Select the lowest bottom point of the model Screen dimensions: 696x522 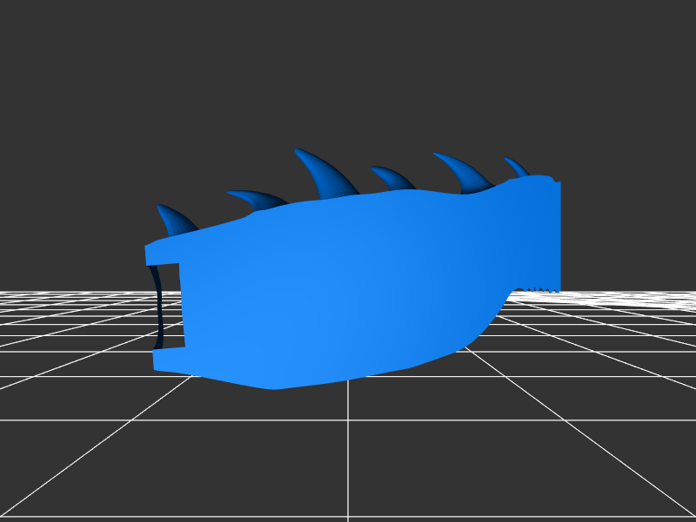274,387
